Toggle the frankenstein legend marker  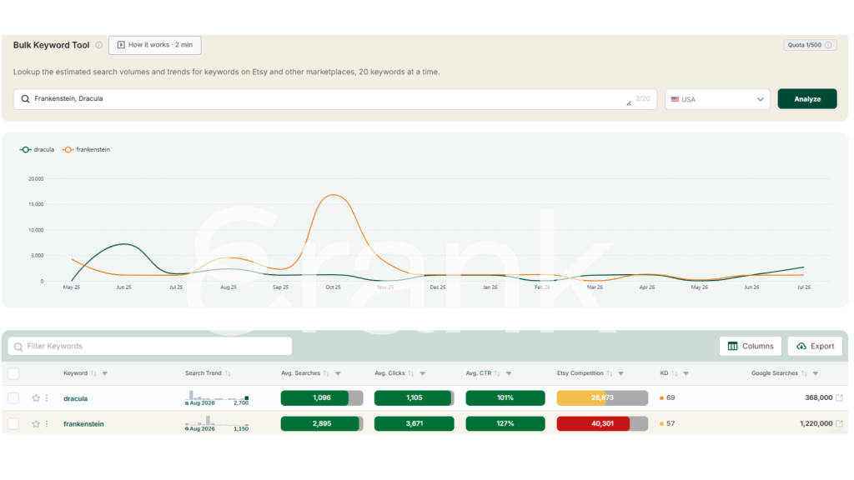pos(68,150)
